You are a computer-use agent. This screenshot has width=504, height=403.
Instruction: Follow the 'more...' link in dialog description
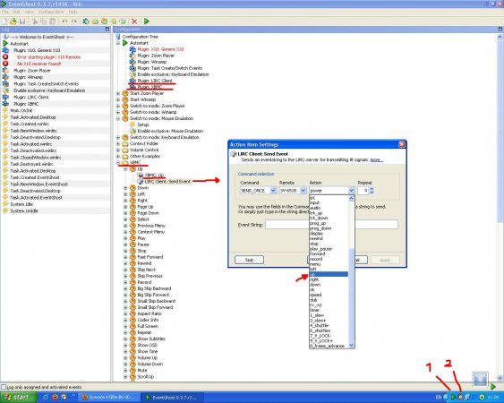coord(376,159)
